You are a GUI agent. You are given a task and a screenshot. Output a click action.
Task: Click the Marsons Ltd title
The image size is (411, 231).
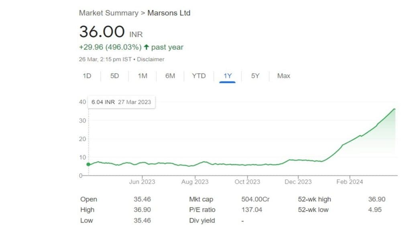(169, 13)
